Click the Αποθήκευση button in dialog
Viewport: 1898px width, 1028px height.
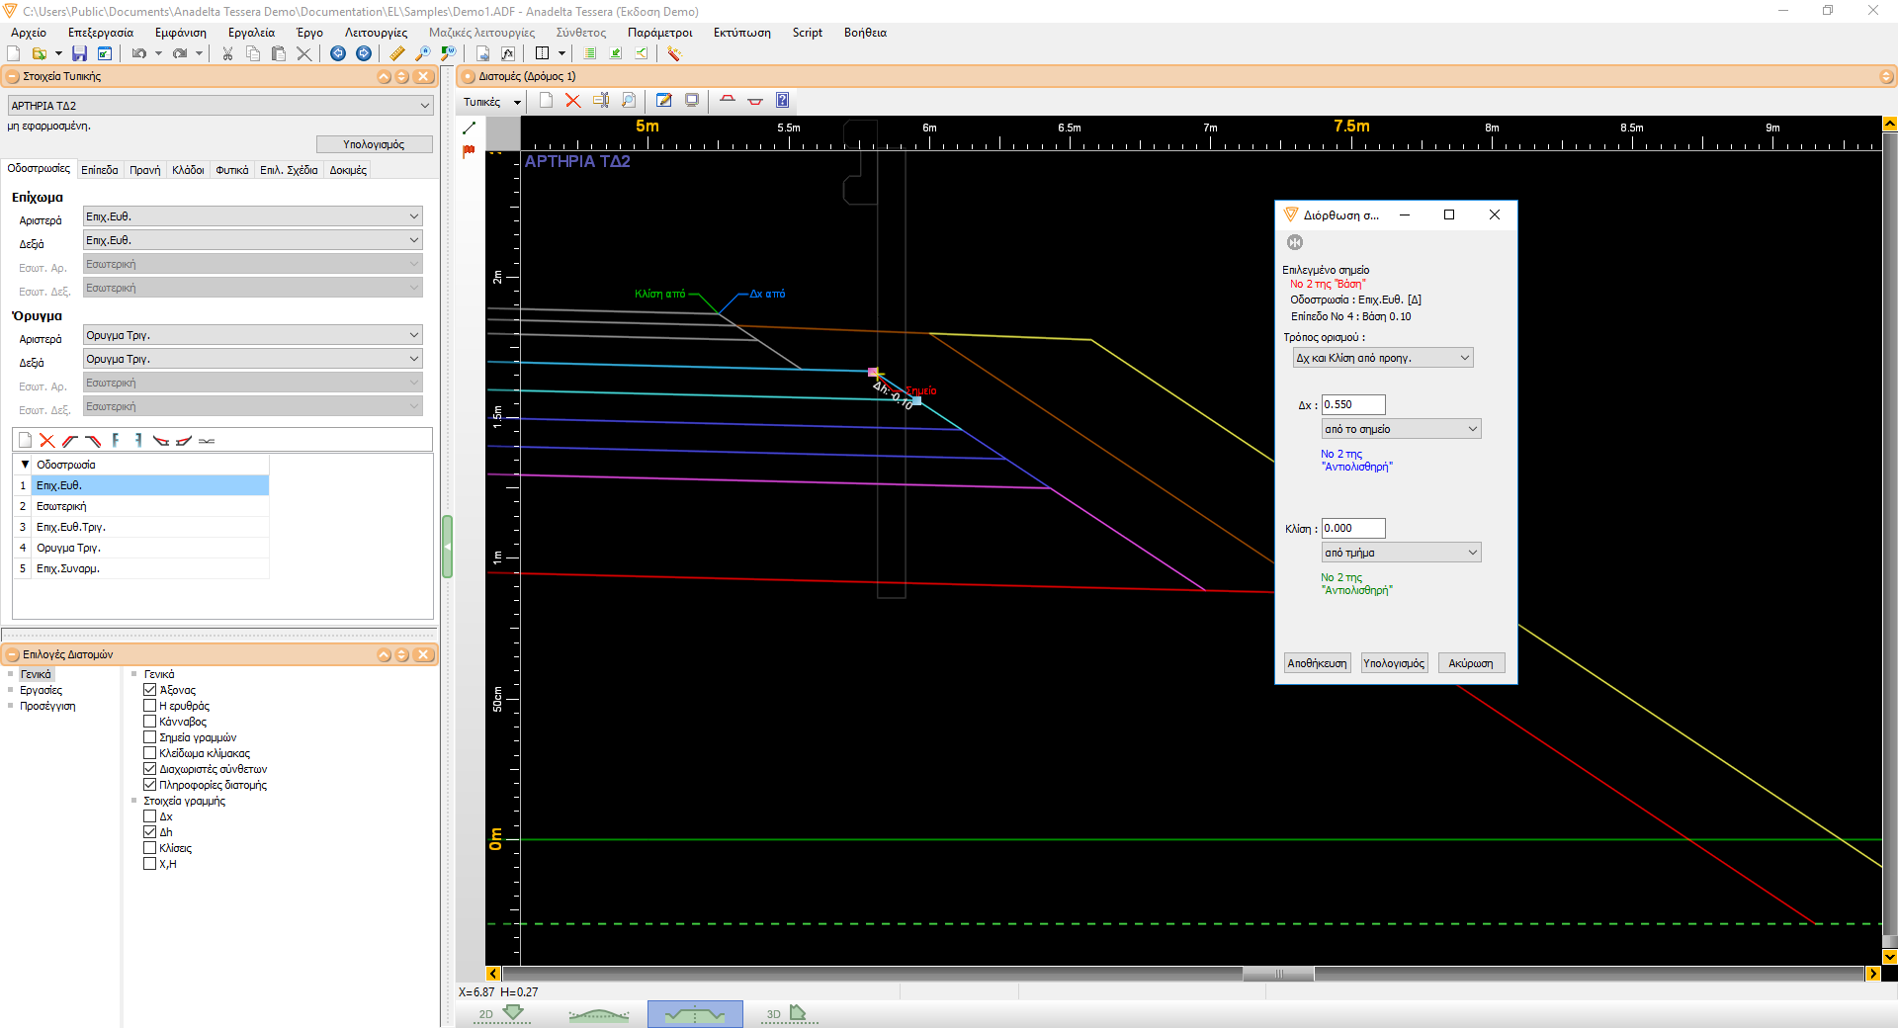(x=1317, y=663)
